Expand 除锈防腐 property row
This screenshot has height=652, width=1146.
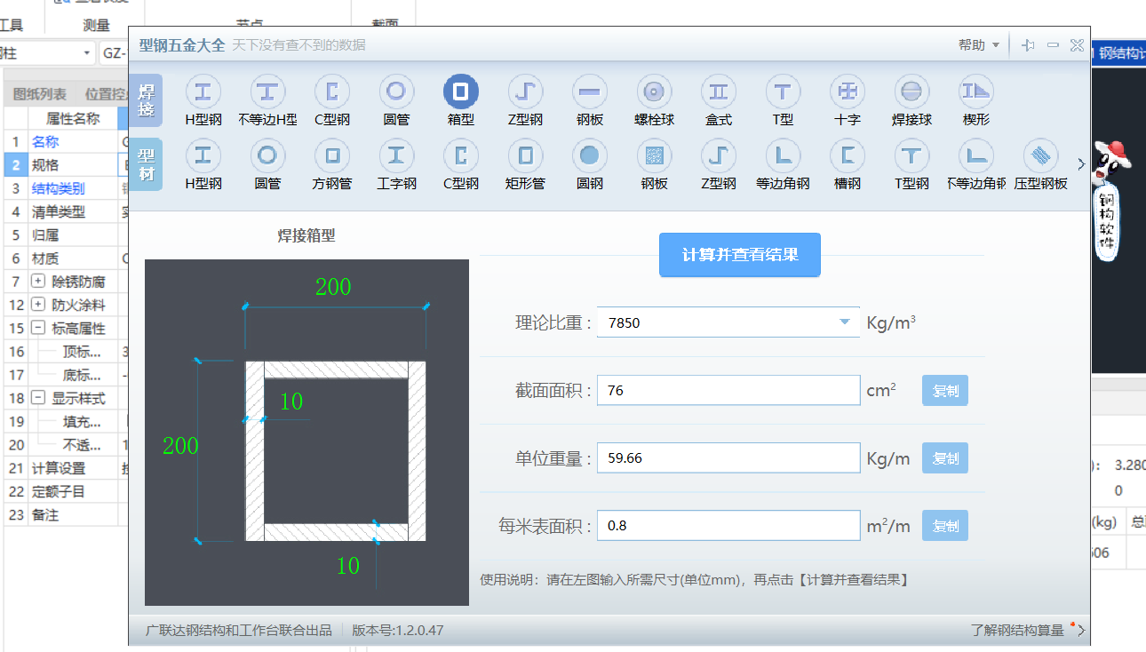[x=38, y=282]
